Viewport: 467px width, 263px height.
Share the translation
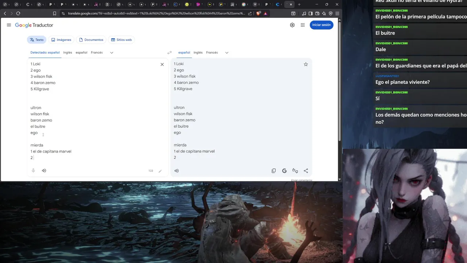click(x=306, y=171)
